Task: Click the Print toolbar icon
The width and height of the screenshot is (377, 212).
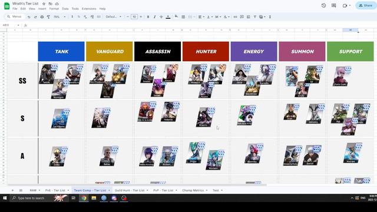Action: point(42,17)
